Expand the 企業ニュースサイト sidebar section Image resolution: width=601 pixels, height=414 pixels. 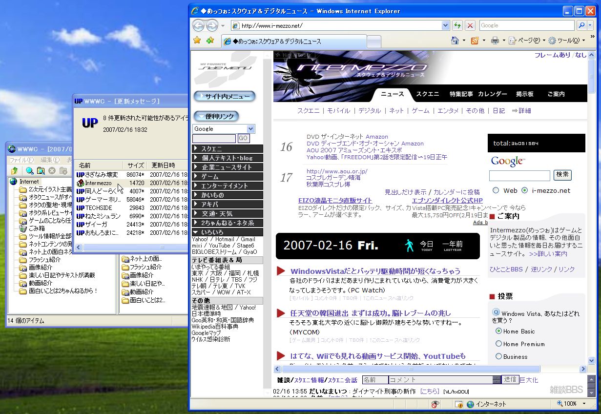(228, 167)
